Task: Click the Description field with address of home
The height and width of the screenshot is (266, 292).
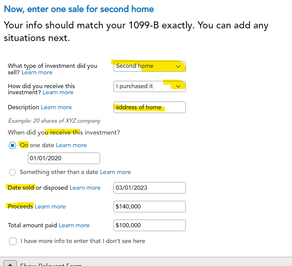Action: [149, 107]
